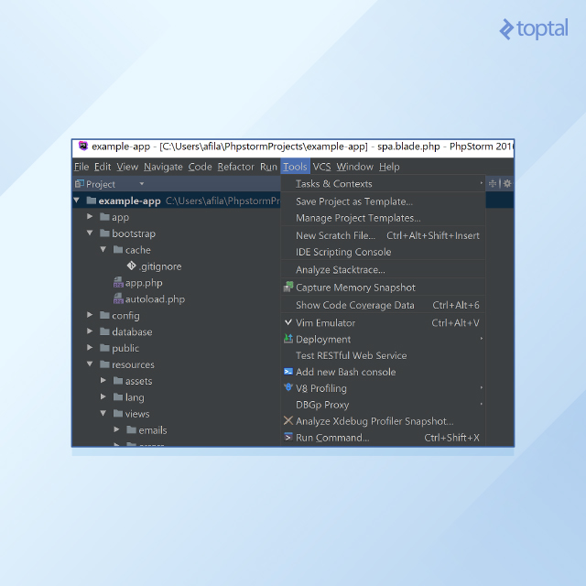Collapse the bootstrap folder arrow
The image size is (586, 586).
(90, 233)
